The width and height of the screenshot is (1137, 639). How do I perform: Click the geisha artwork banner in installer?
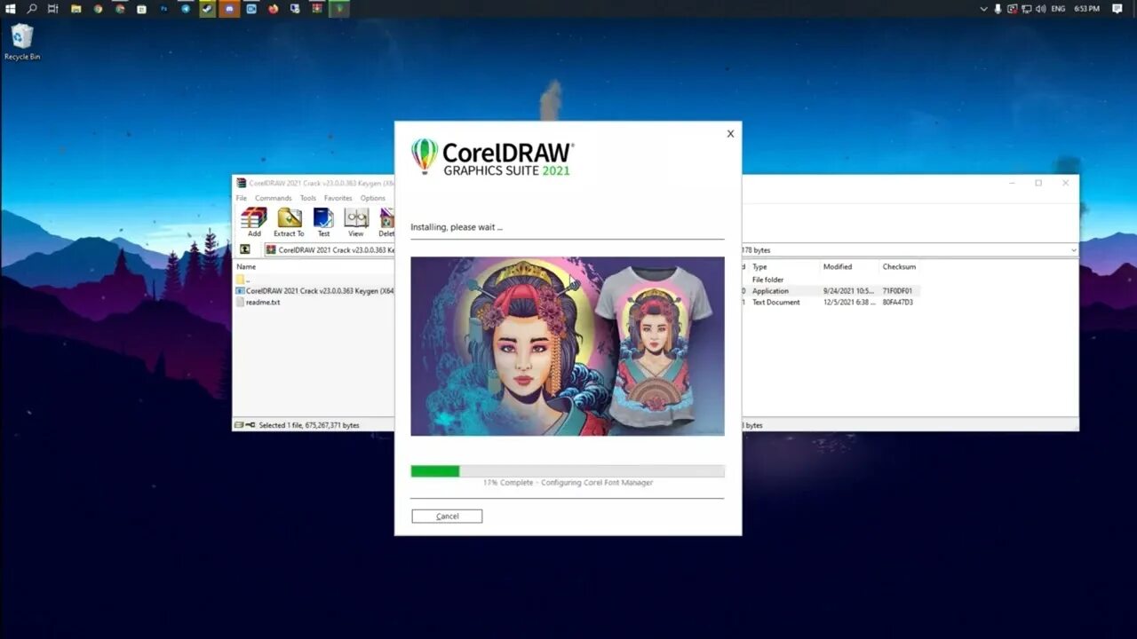568,346
